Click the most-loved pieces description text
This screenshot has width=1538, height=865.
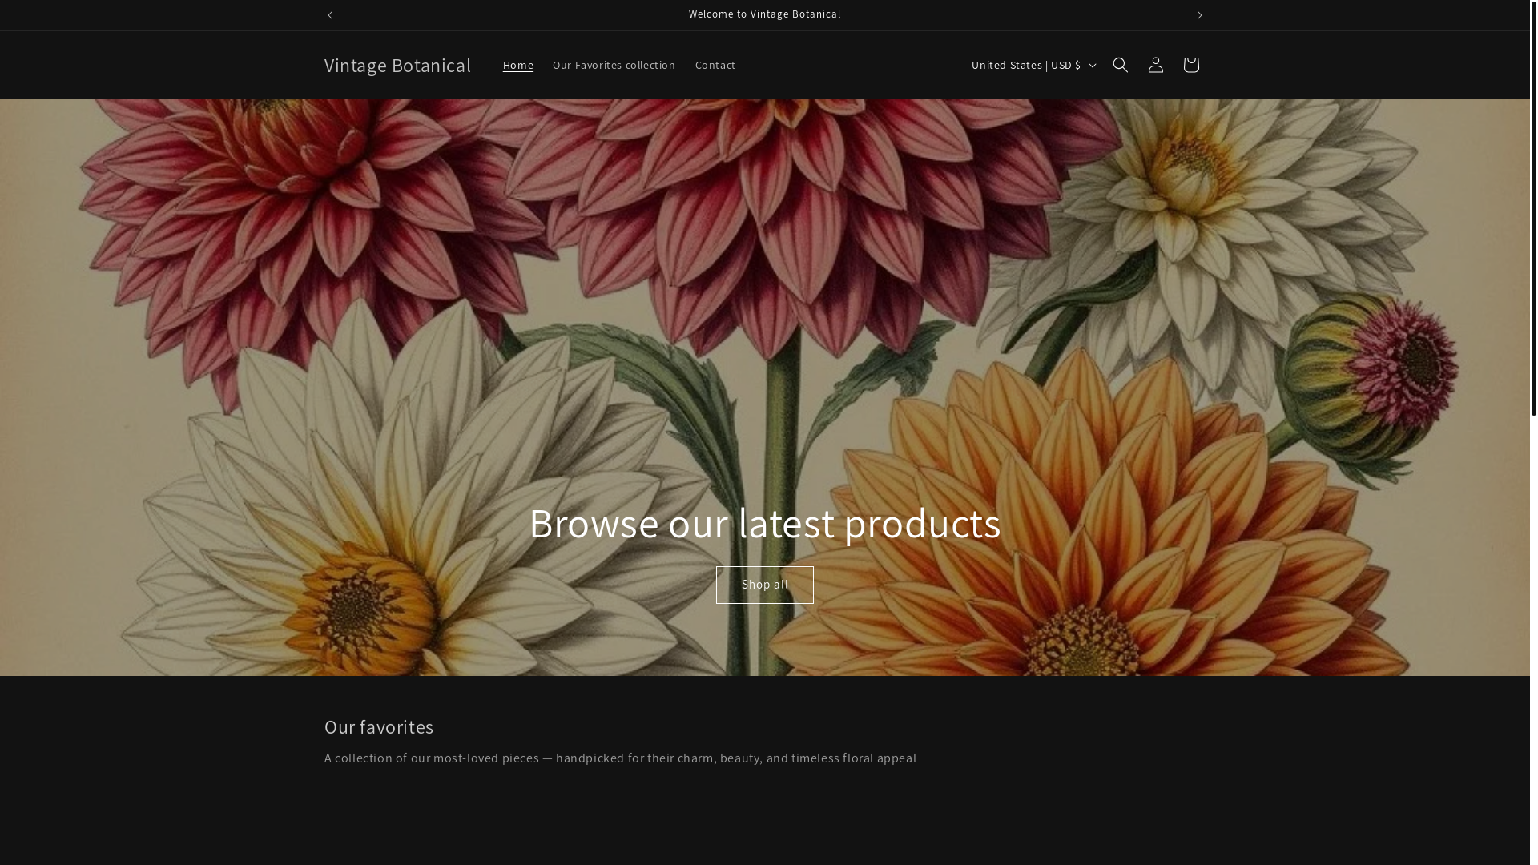tap(620, 758)
